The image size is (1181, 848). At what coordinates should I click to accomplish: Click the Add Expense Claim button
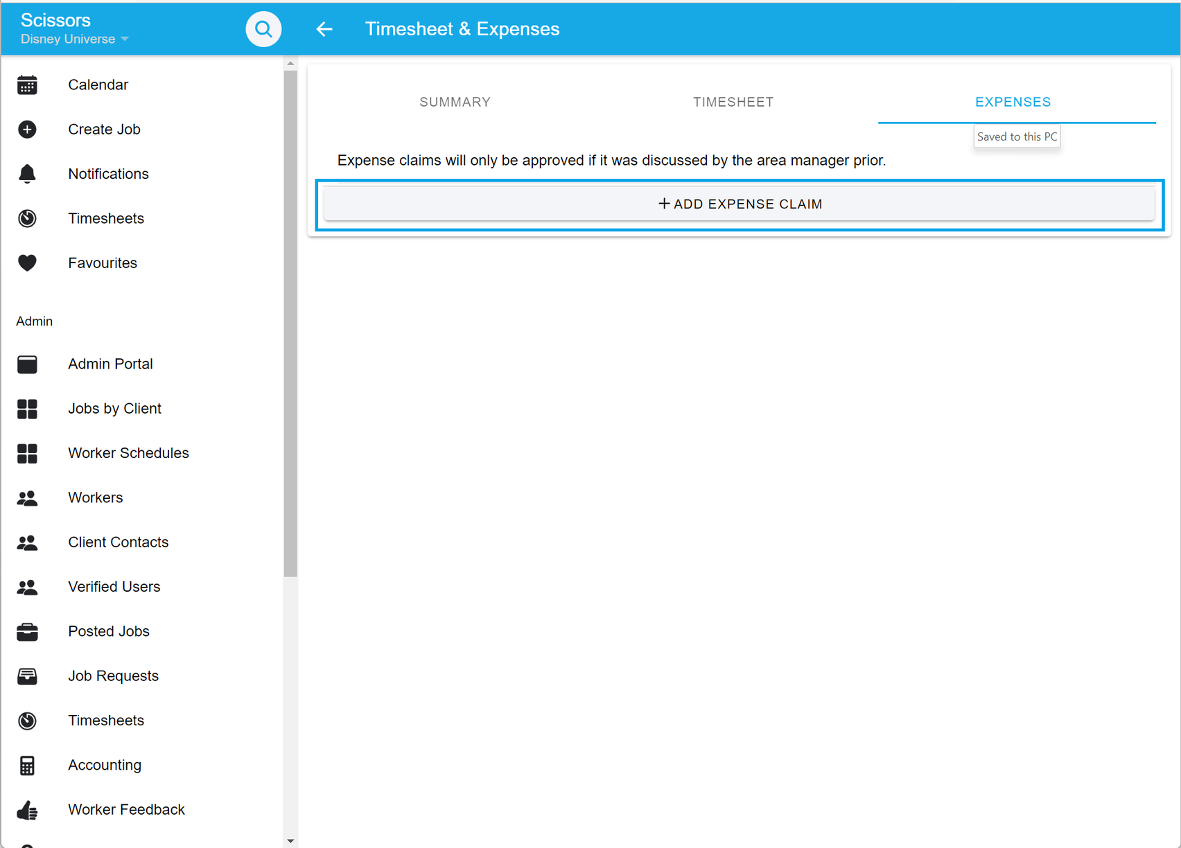click(x=740, y=204)
